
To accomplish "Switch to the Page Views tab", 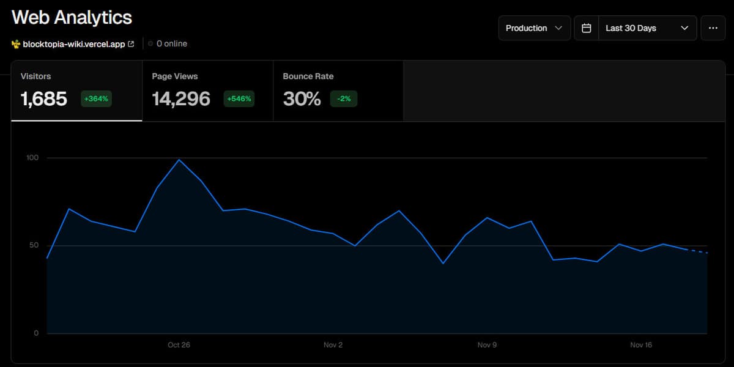I will point(207,91).
